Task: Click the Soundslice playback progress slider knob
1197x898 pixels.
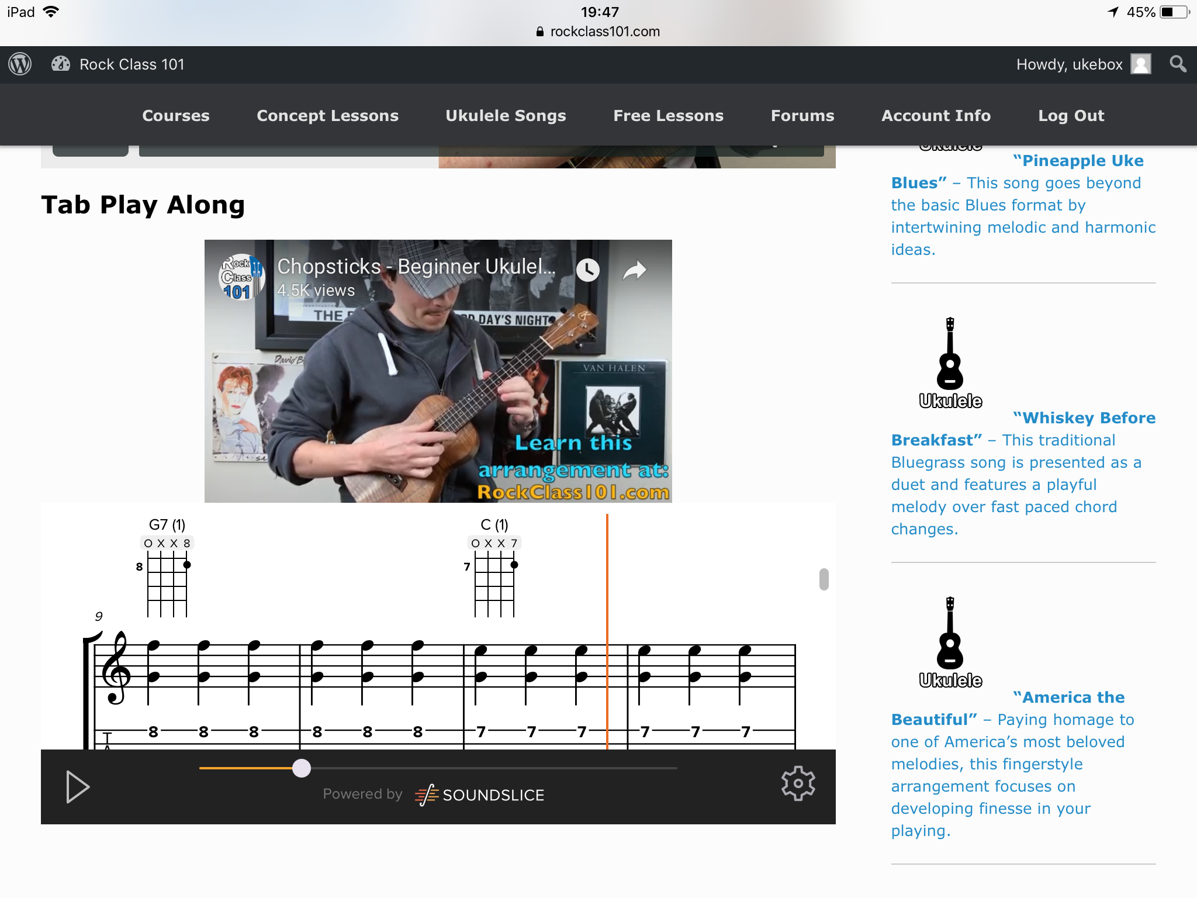Action: pyautogui.click(x=302, y=768)
